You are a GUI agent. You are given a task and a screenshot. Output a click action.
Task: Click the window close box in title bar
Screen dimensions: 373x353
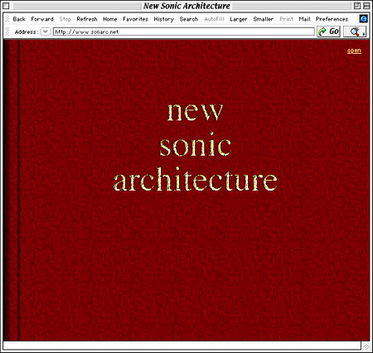pos(6,6)
